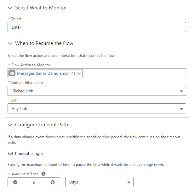Click the Configure Timeout Path heading
The height and width of the screenshot is (192, 194).
tap(42, 125)
